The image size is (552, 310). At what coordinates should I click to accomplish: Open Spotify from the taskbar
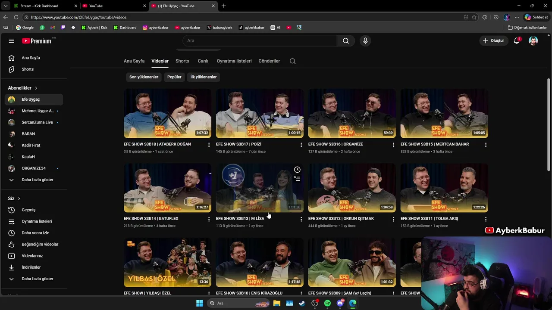click(327, 303)
